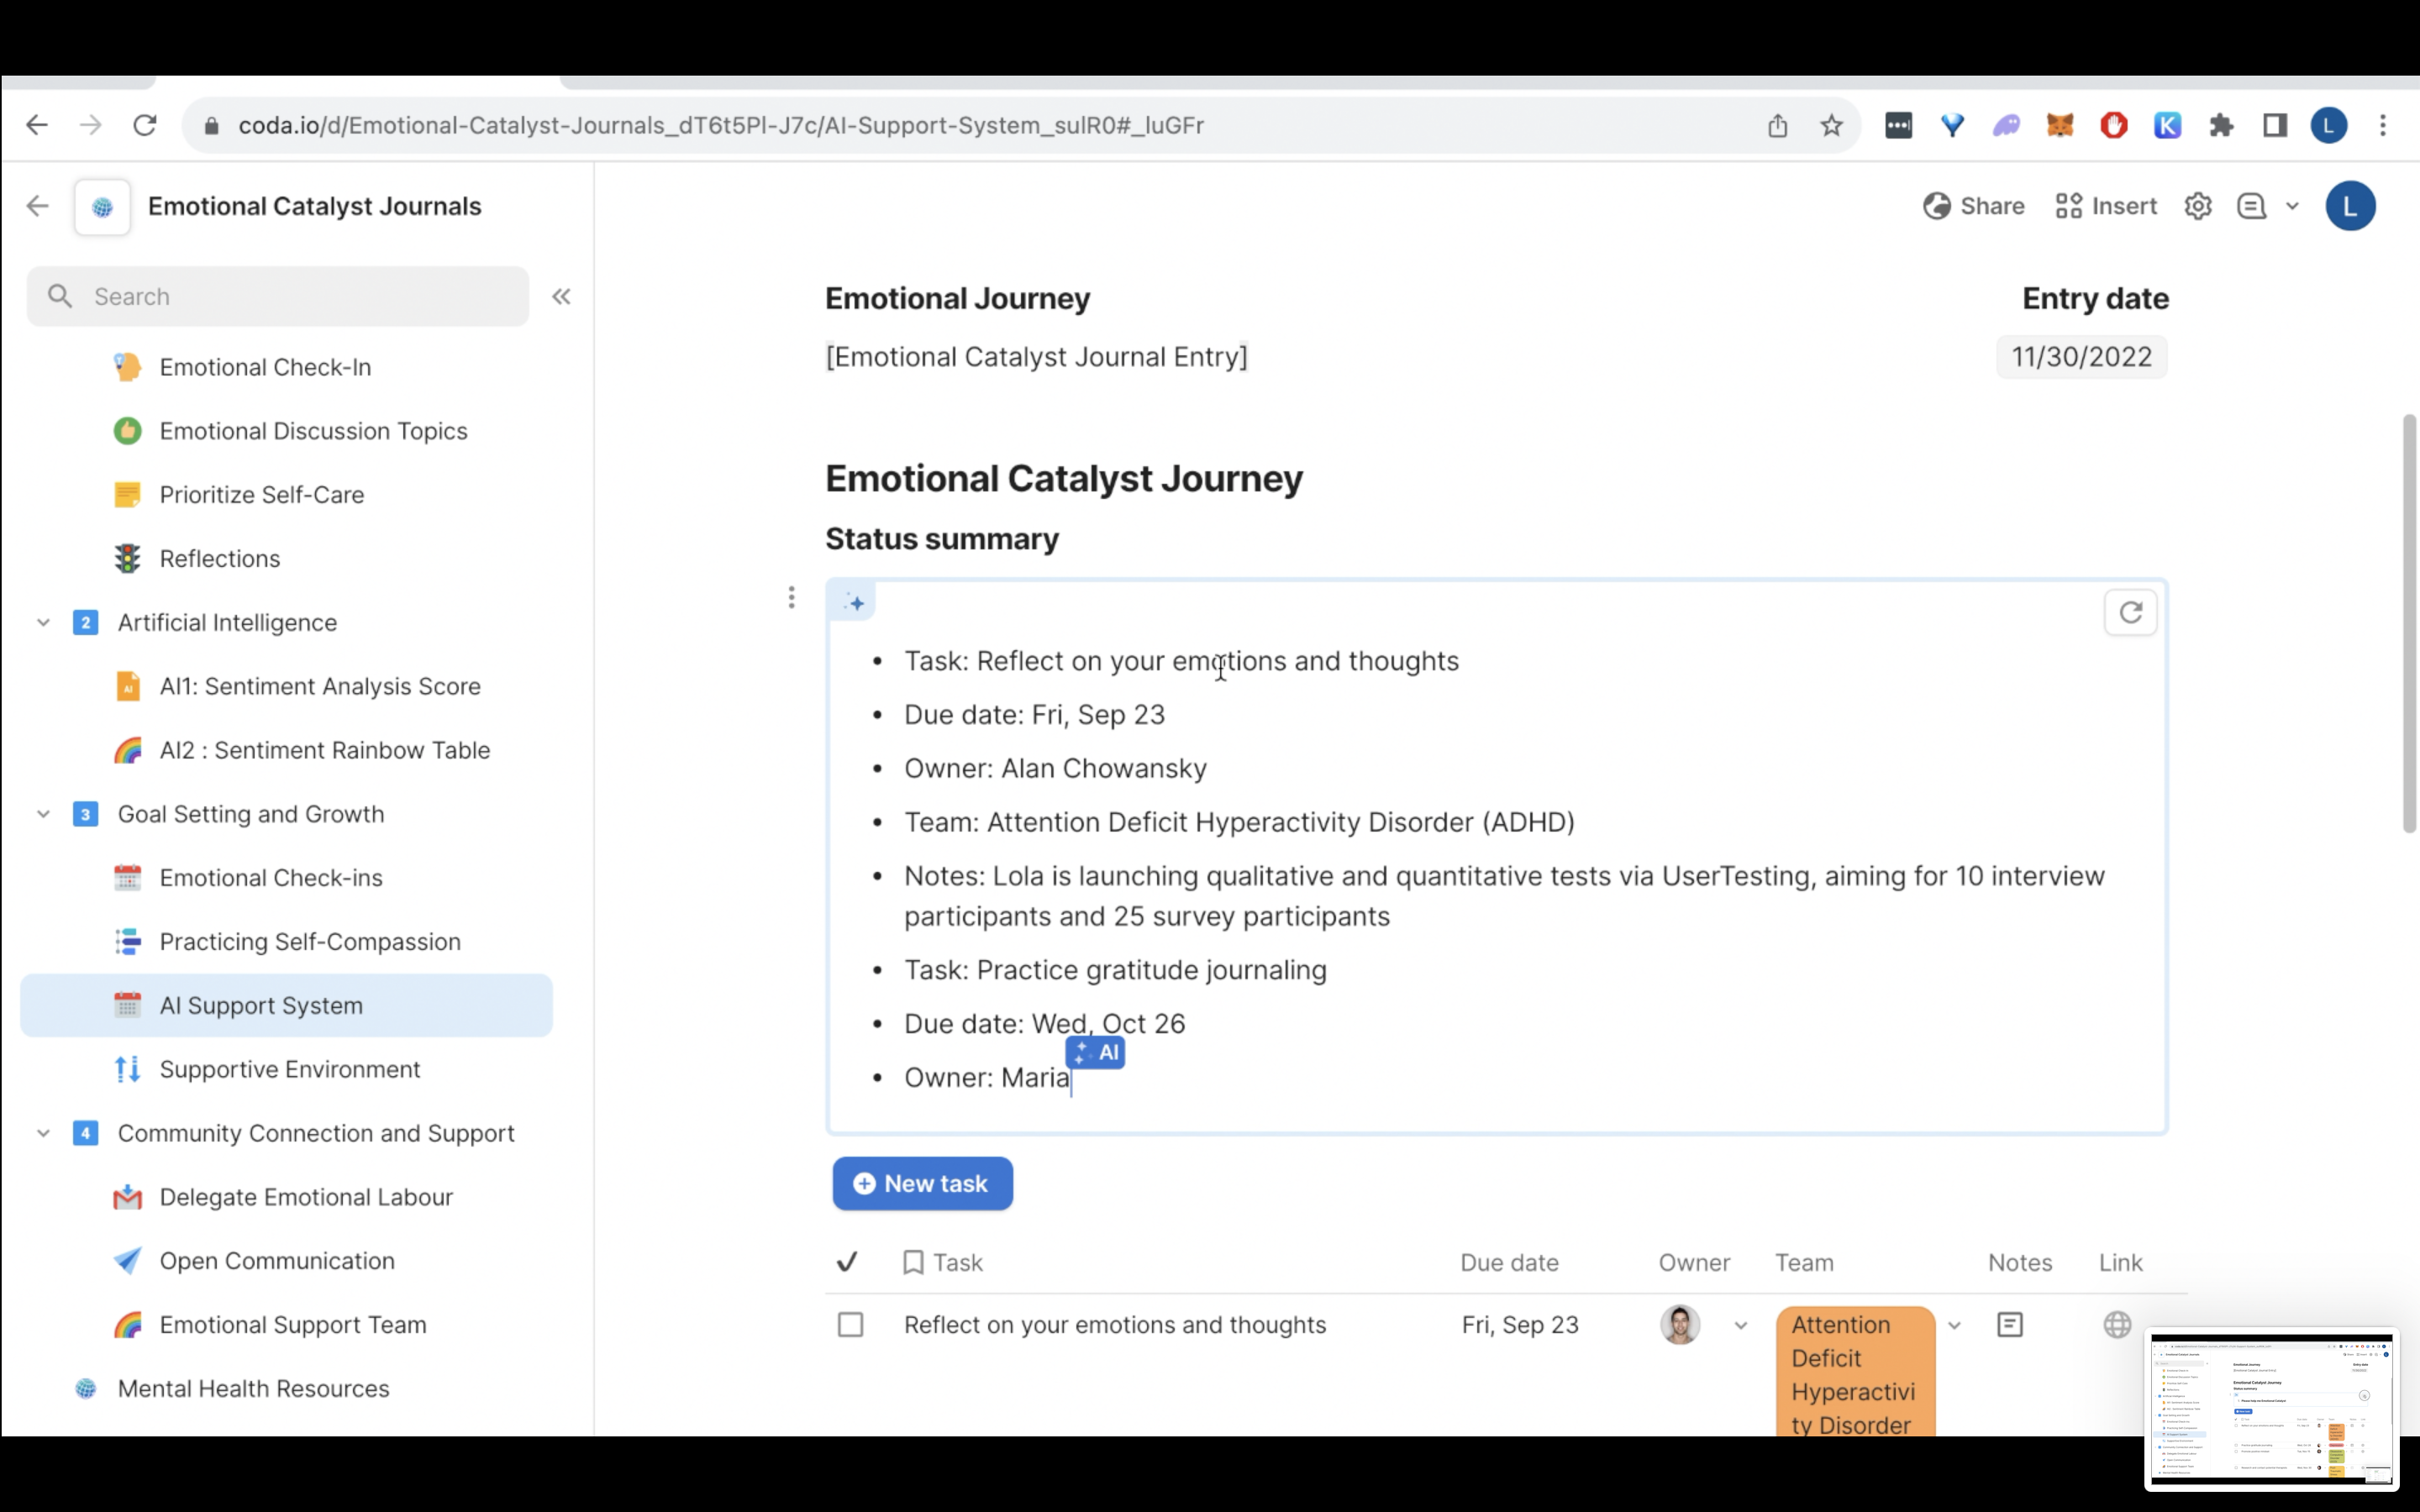The image size is (2420, 1512).
Task: Click the Share button
Action: (1974, 207)
